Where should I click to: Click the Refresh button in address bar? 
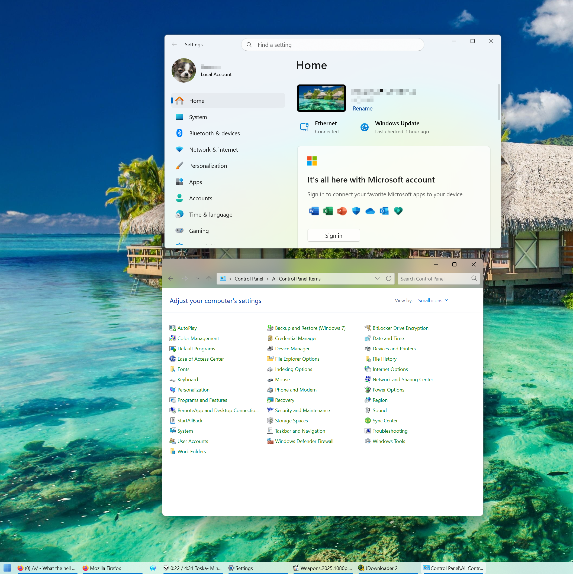(x=388, y=278)
